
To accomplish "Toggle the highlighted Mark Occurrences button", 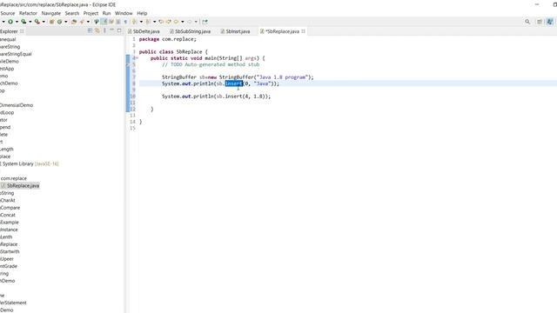I will (104, 22).
